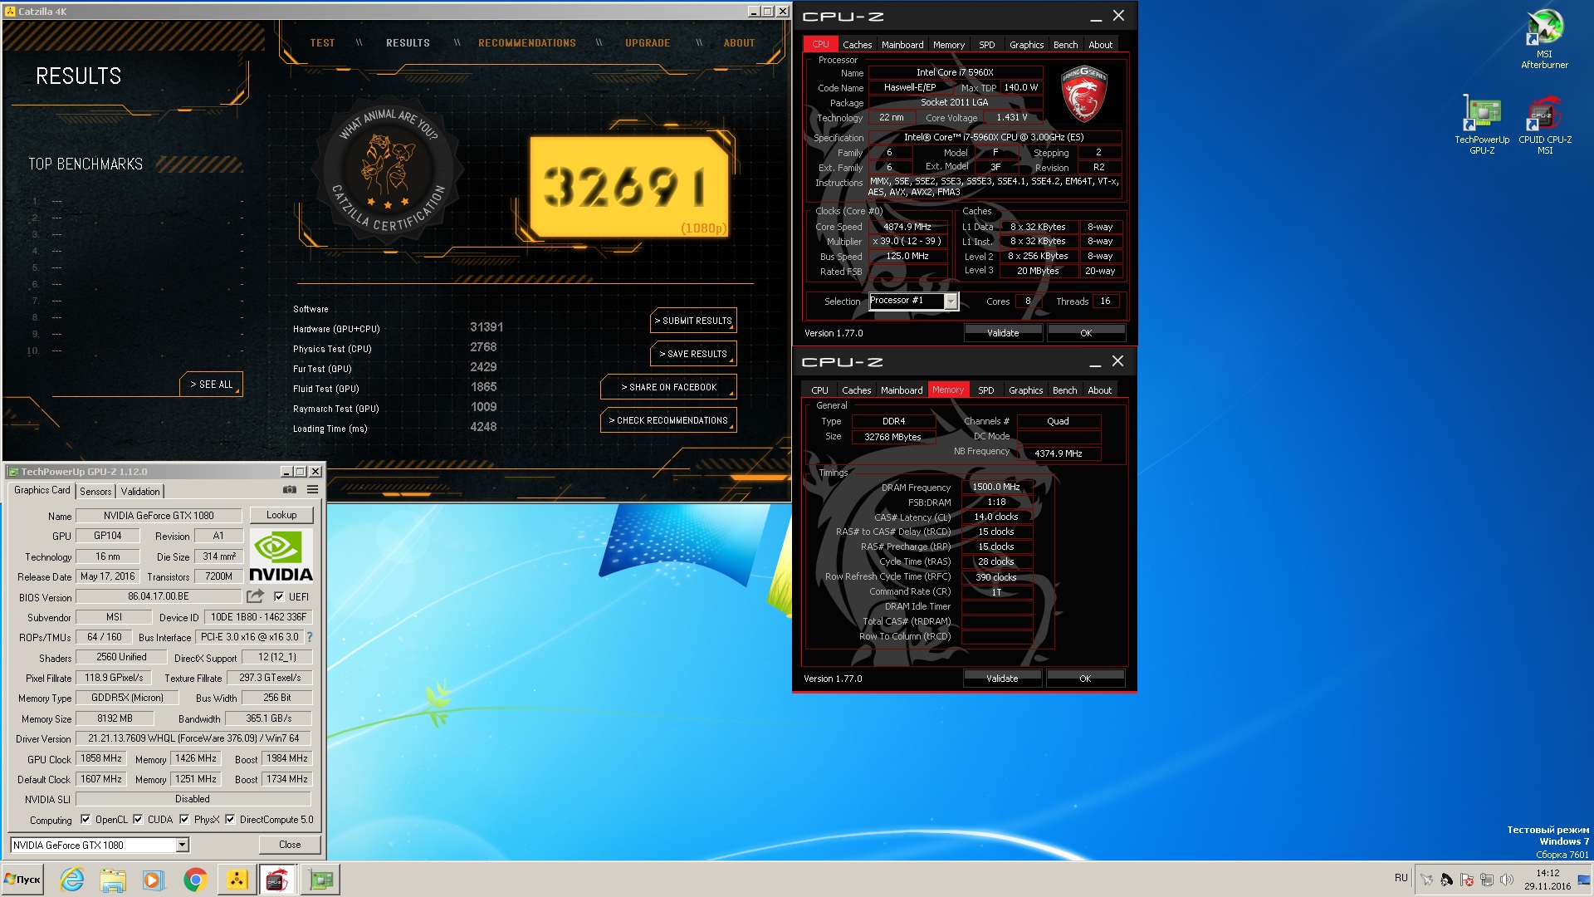Switch to GPU-Z Sensors tab
The height and width of the screenshot is (897, 1594).
95,492
